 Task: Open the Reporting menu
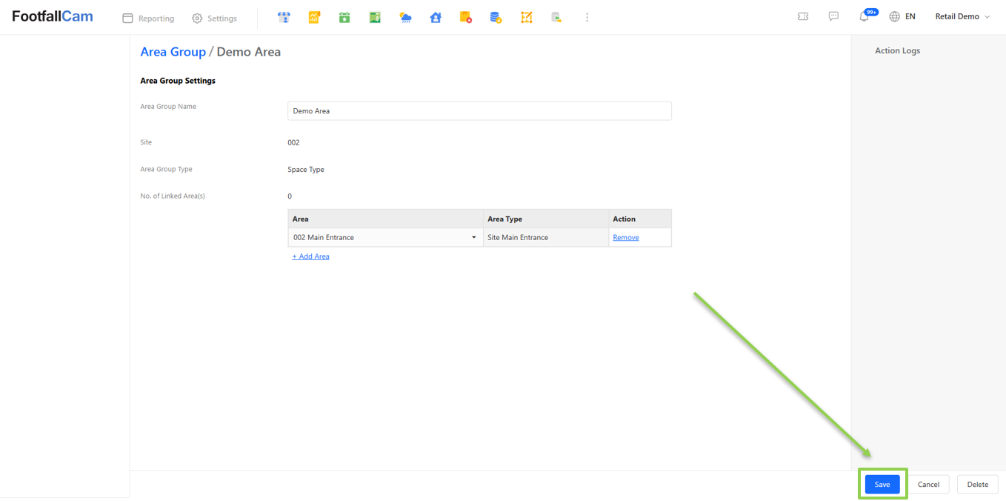148,19
